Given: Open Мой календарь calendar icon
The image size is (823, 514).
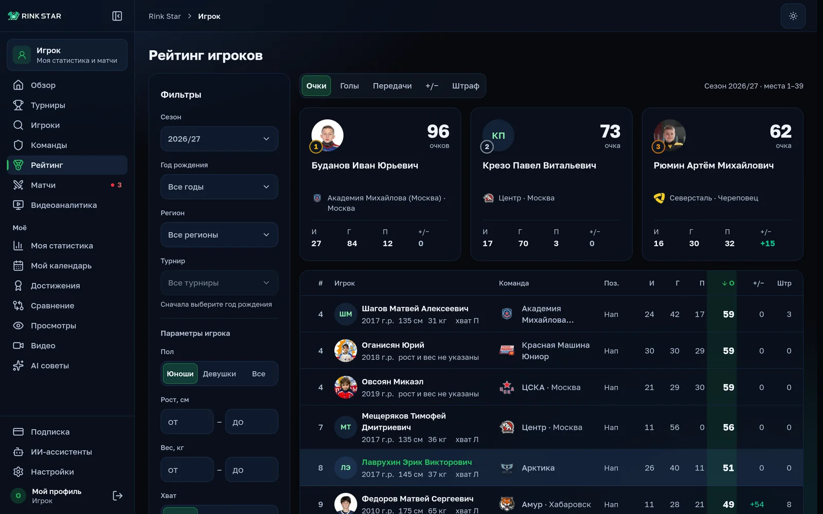Looking at the screenshot, I should click(18, 266).
